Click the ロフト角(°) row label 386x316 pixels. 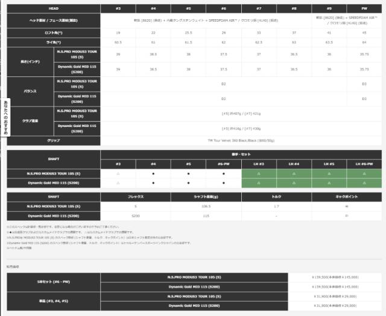[x=53, y=33]
